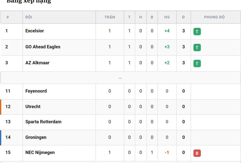Click the Đ points column header
Viewport: 241px width, 163px height.
click(x=184, y=17)
